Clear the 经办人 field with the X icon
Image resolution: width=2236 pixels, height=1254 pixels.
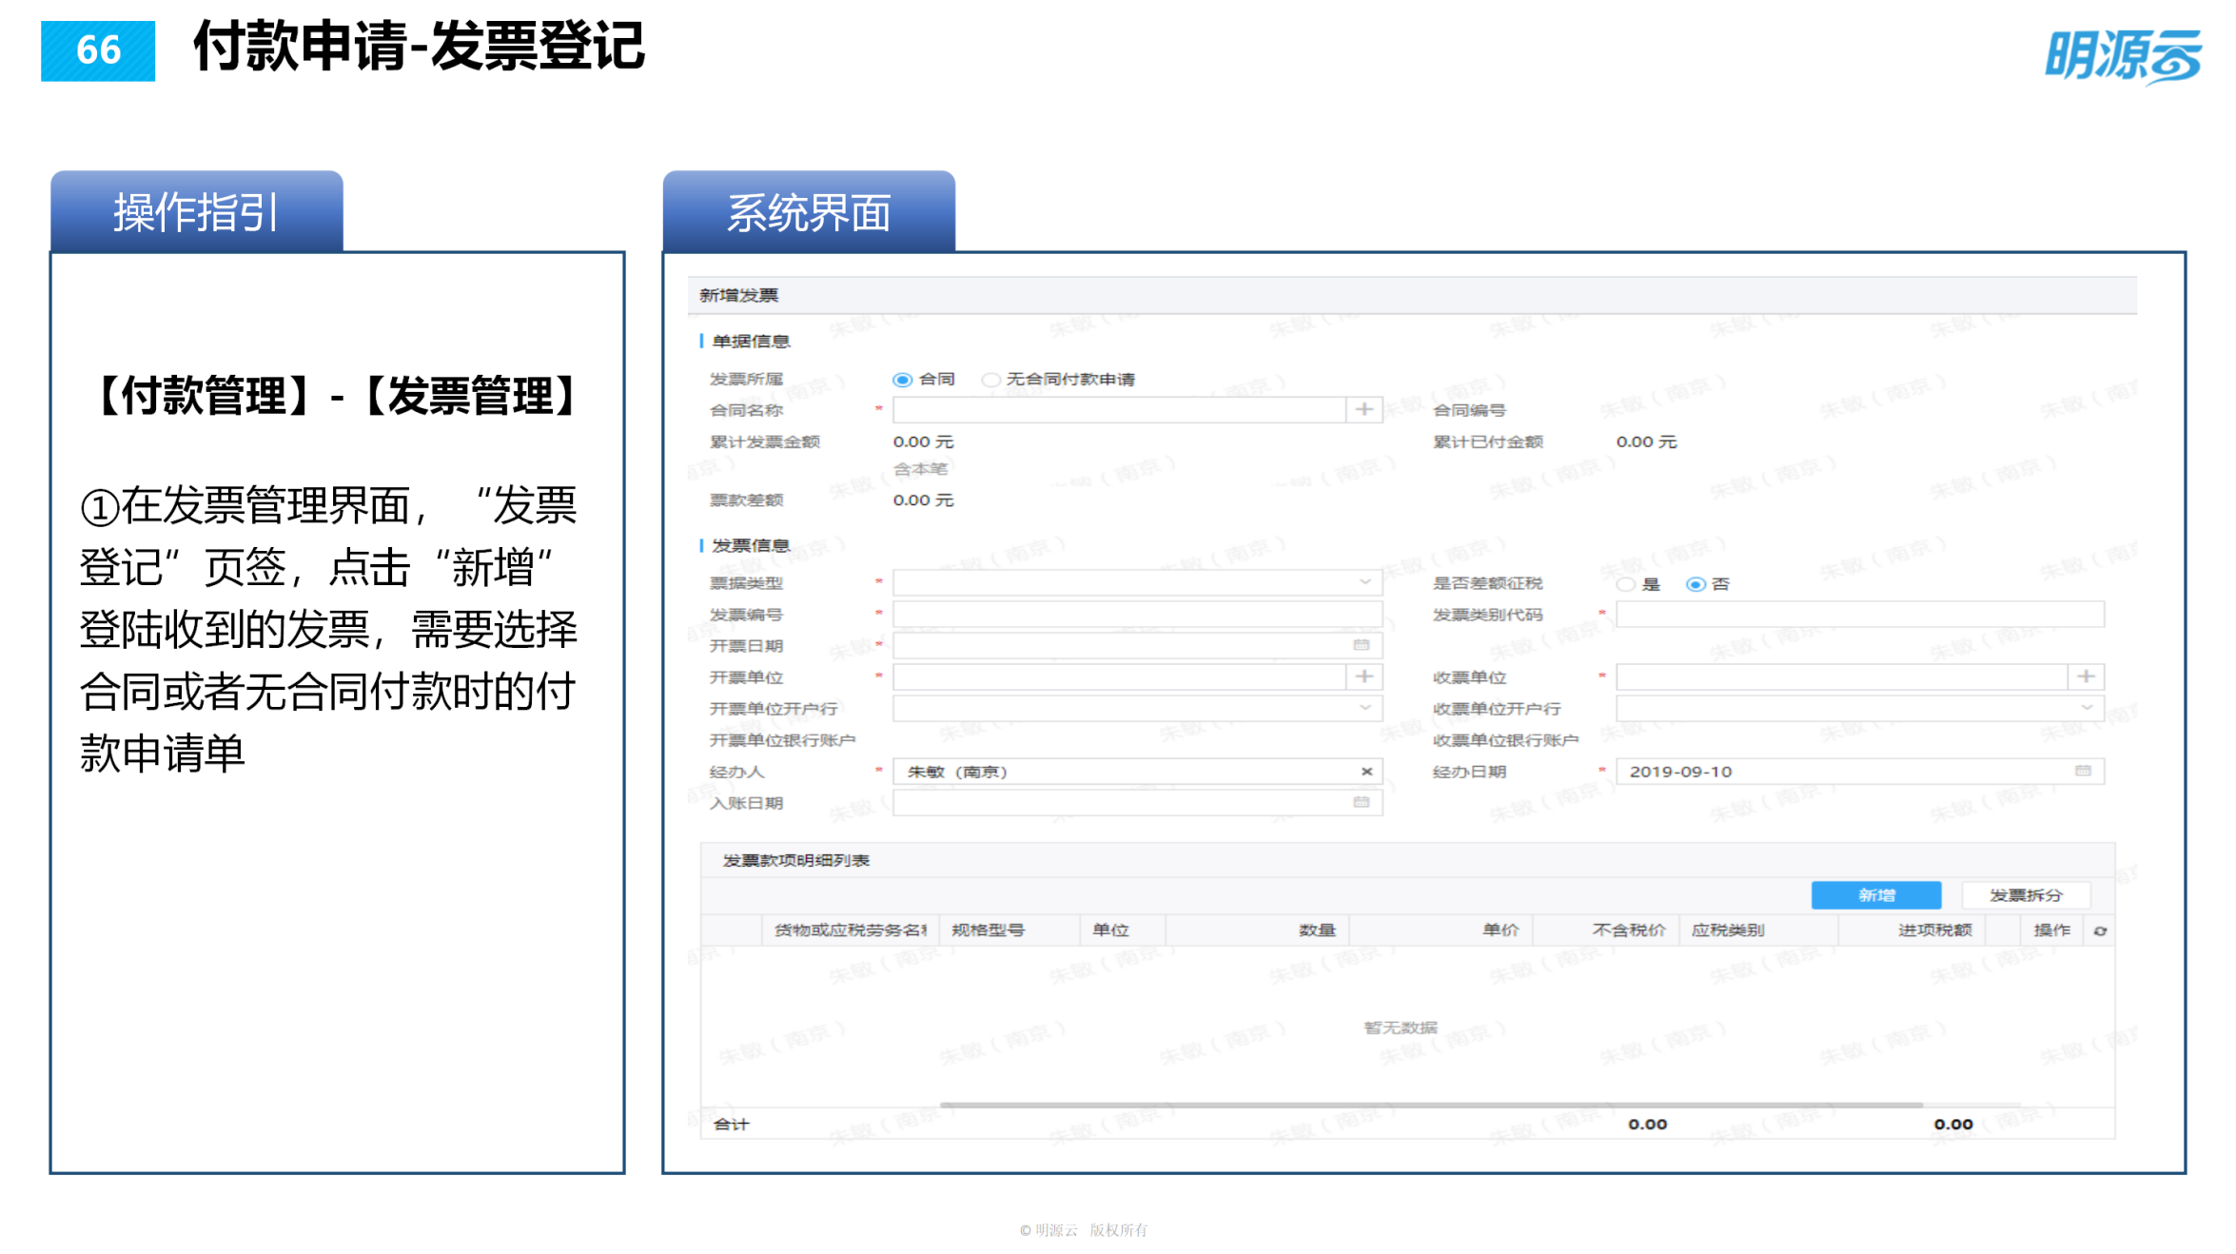coord(1364,771)
